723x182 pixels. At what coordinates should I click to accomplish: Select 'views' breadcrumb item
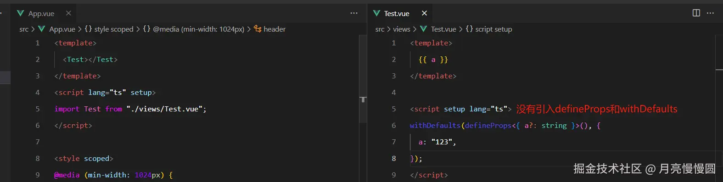pyautogui.click(x=402, y=29)
